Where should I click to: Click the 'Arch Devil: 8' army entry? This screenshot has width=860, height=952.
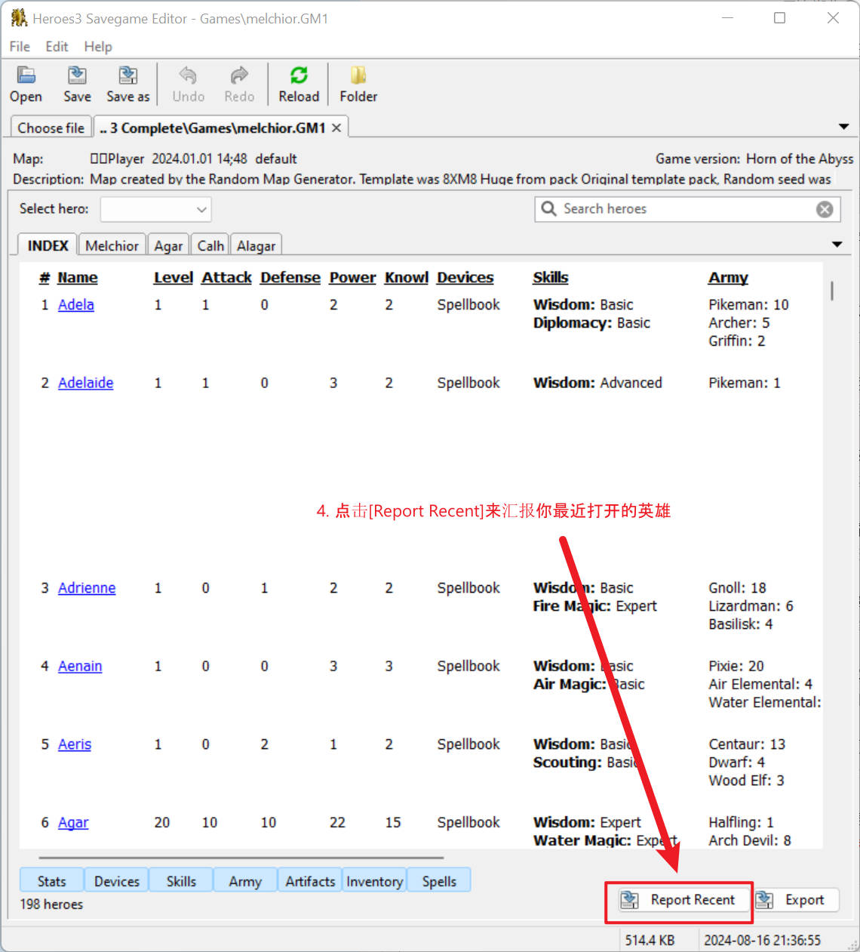(749, 841)
